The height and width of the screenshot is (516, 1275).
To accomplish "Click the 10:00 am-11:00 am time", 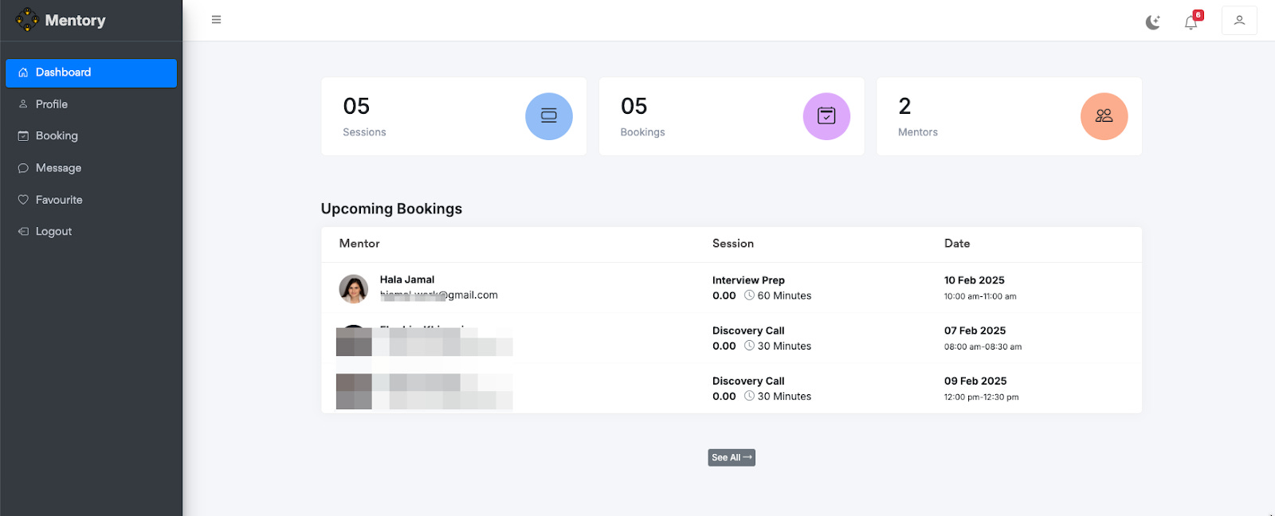I will [x=980, y=296].
